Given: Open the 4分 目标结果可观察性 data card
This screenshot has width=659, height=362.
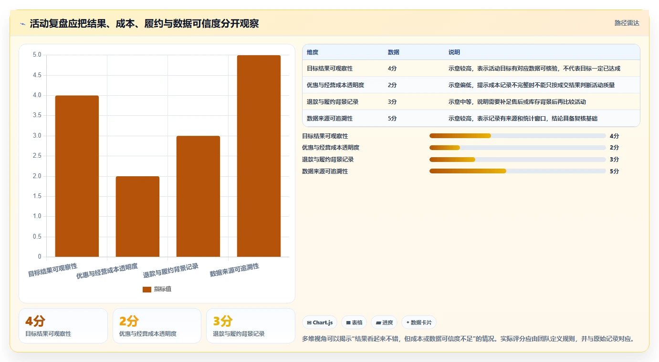Looking at the screenshot, I should pos(63,326).
